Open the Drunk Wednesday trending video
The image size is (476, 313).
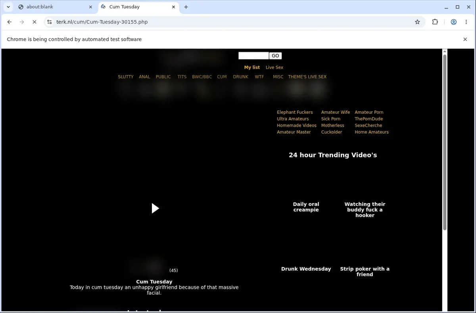point(306,269)
